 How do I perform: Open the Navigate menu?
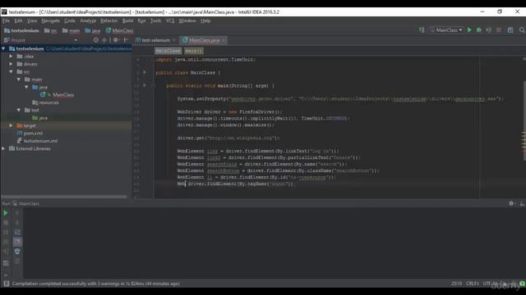click(x=50, y=20)
